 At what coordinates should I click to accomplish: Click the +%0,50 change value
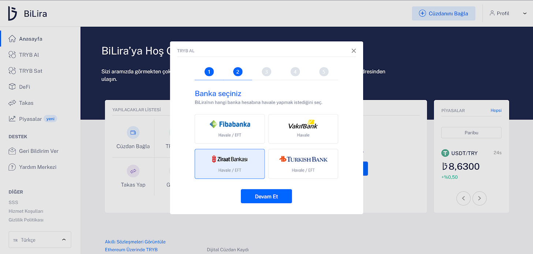[450, 177]
